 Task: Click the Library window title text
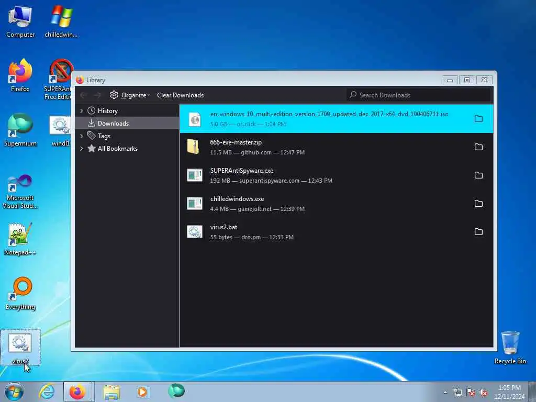tap(95, 80)
